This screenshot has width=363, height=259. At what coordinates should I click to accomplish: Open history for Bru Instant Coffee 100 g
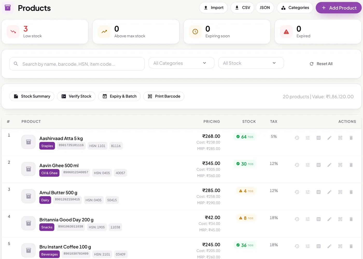297,246
